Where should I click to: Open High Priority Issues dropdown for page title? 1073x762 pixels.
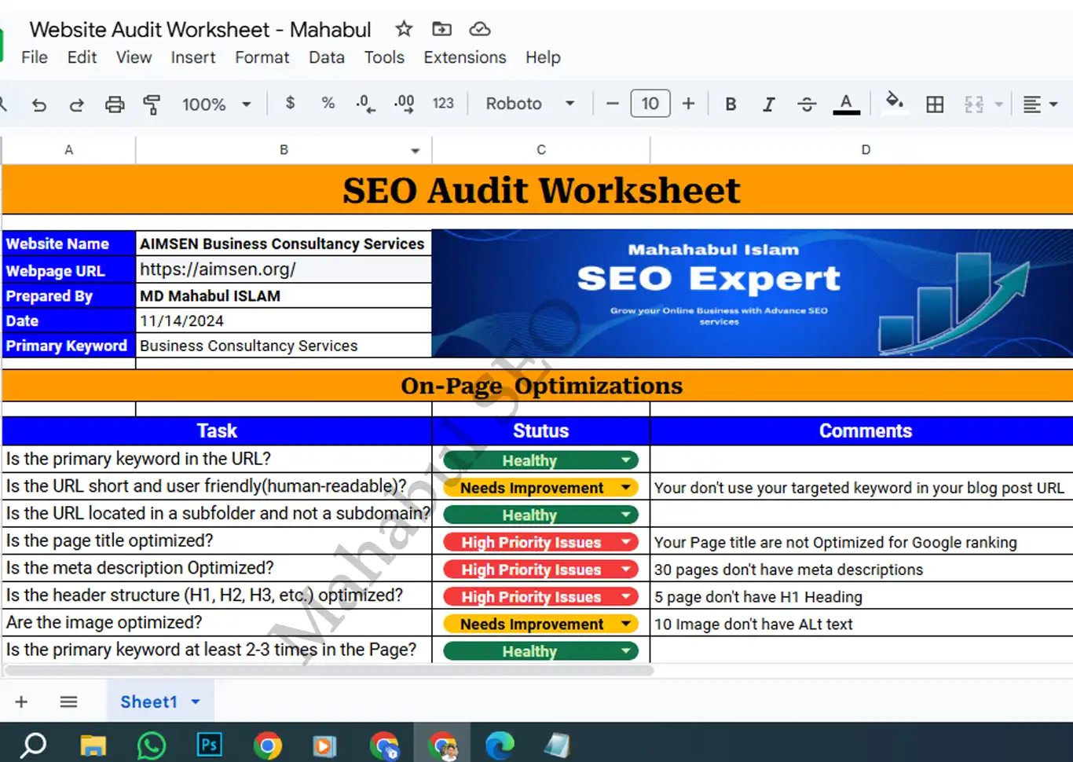[x=626, y=542]
